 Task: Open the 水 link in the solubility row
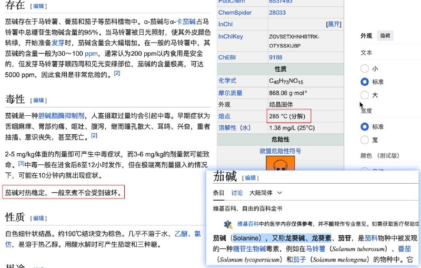click(x=245, y=128)
